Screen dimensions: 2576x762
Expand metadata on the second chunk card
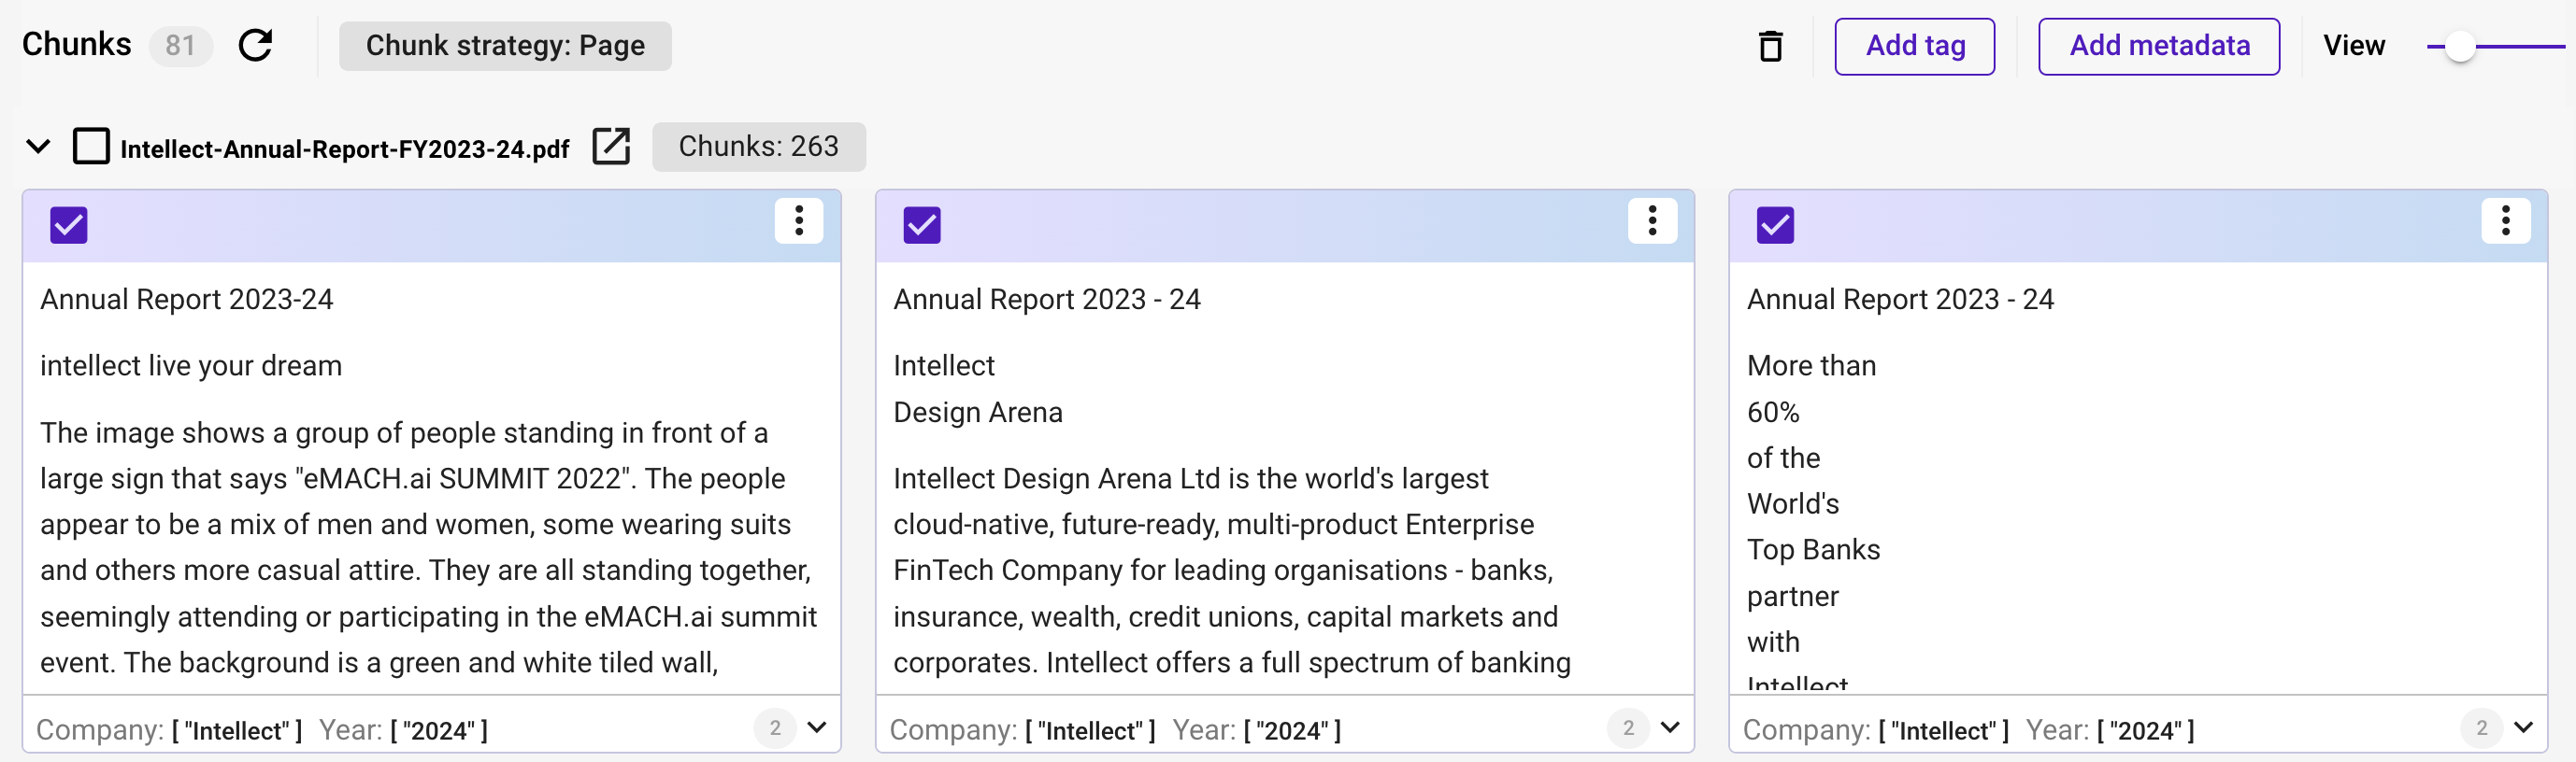(1670, 728)
